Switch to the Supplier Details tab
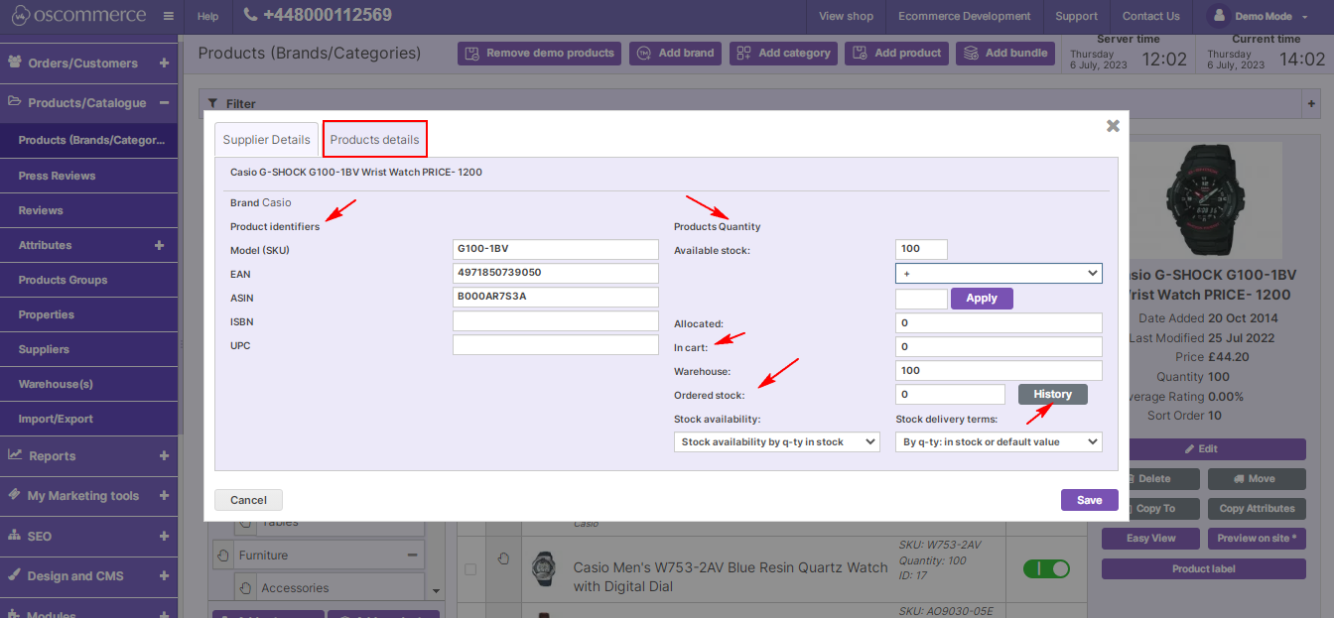 266,140
